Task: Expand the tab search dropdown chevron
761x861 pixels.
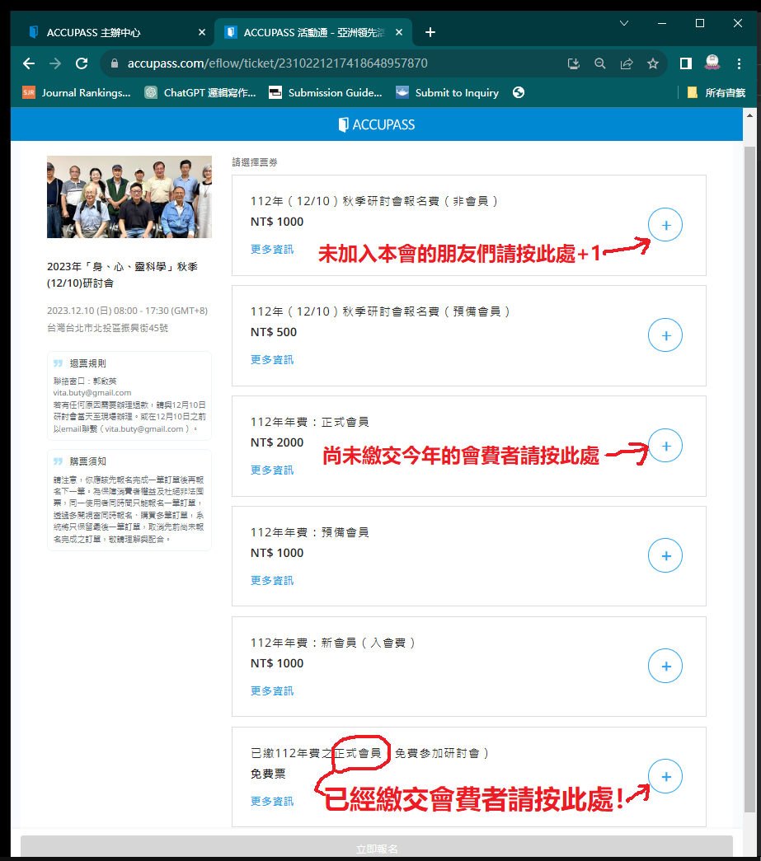Action: click(624, 24)
